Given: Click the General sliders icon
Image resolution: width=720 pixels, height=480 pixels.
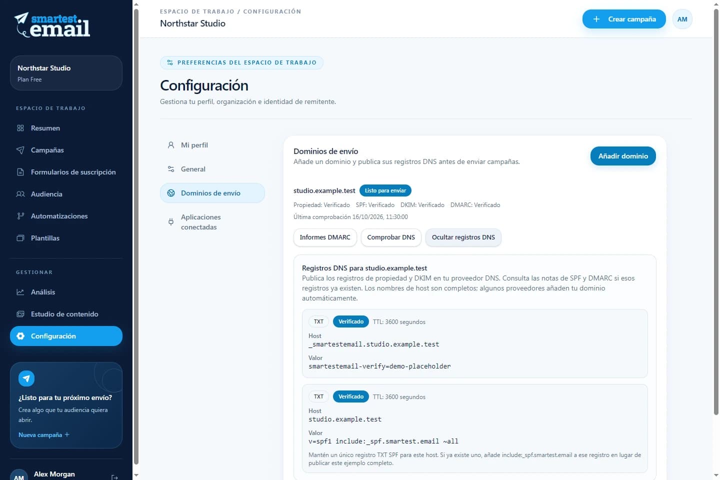Looking at the screenshot, I should pos(171,169).
